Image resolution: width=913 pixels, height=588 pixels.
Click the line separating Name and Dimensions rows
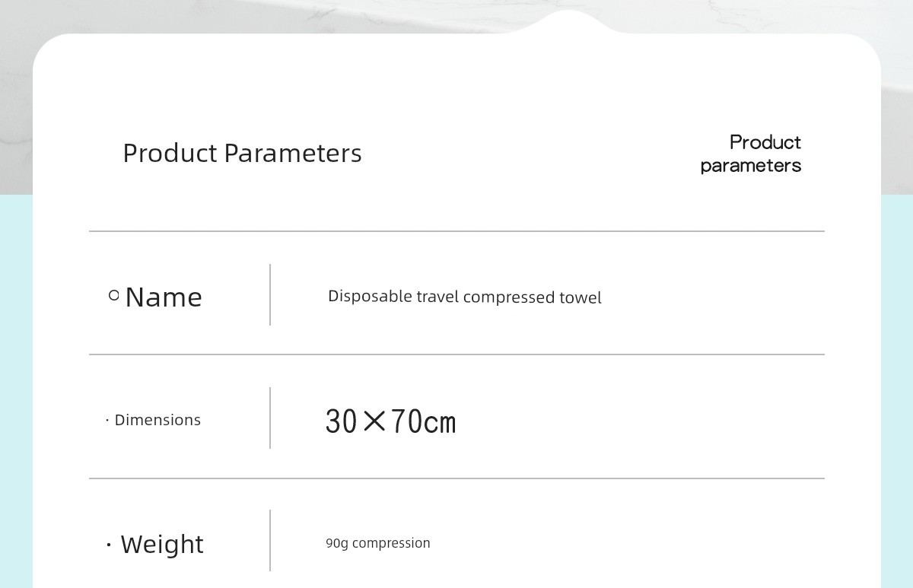coord(456,354)
